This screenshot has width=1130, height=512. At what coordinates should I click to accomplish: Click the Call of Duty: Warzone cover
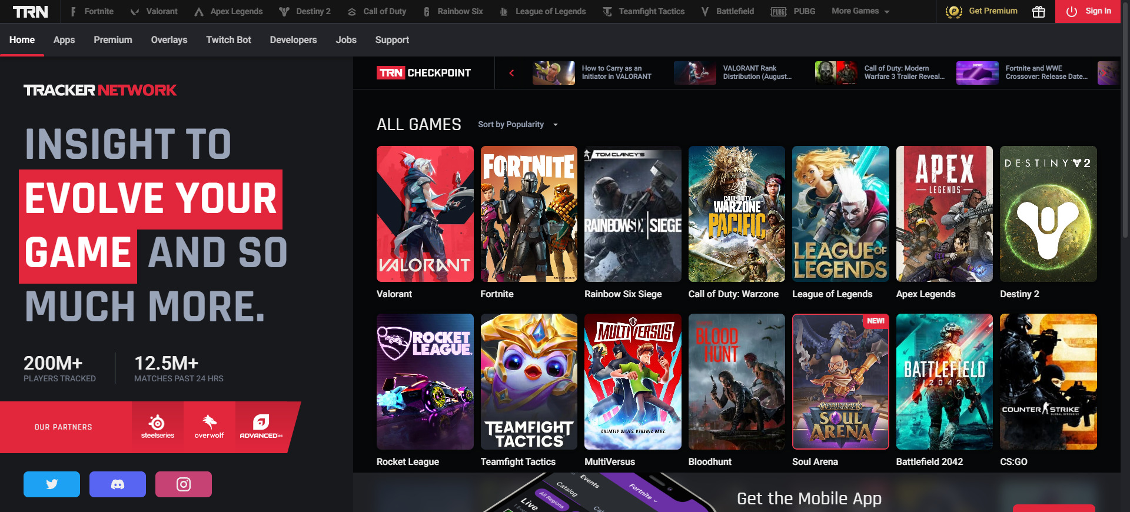(737, 214)
